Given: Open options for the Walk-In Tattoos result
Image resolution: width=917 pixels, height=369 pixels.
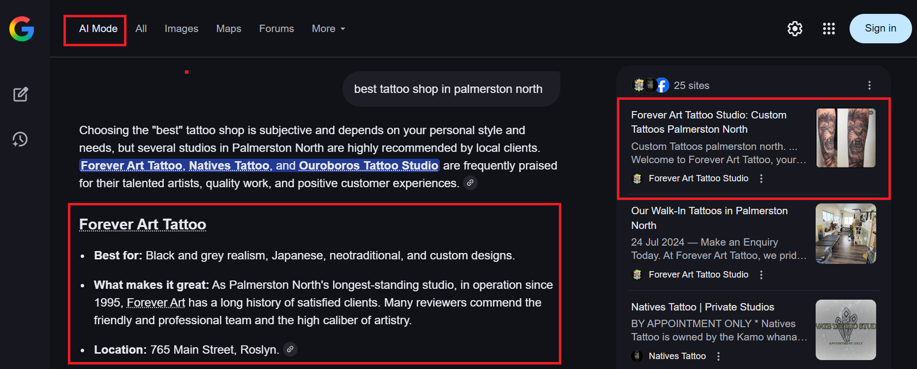Looking at the screenshot, I should 761,275.
